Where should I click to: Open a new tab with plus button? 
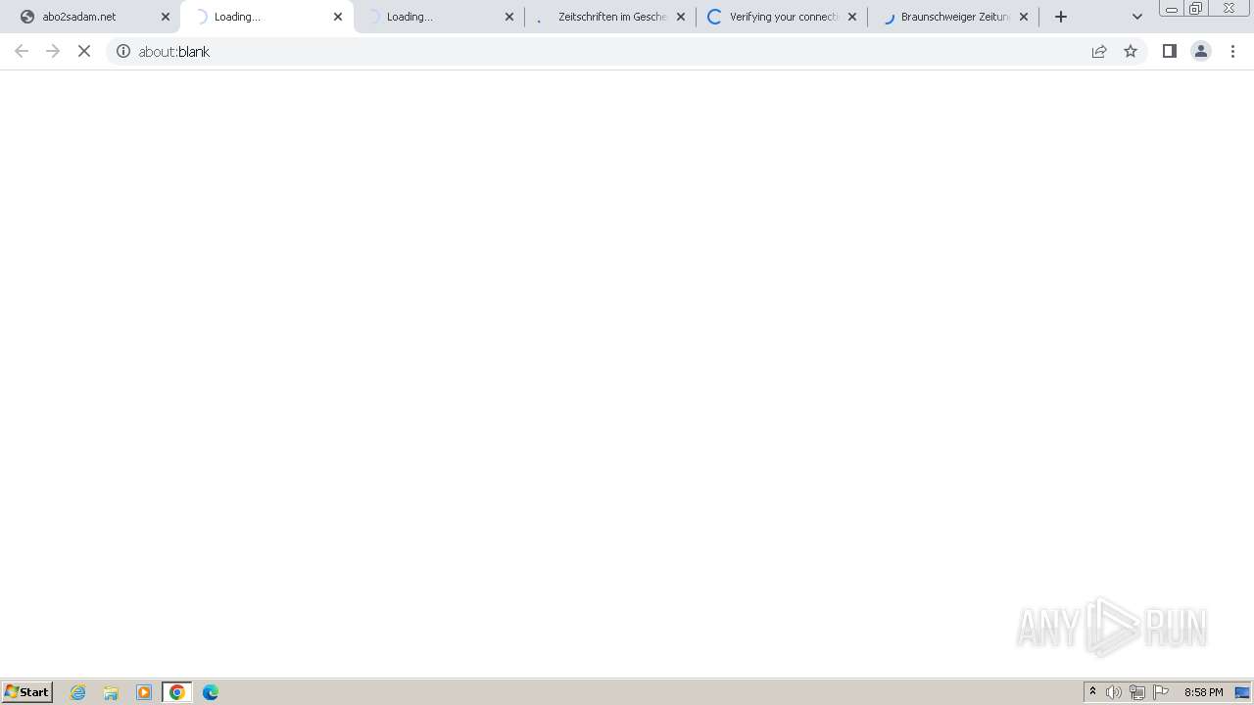click(x=1061, y=17)
